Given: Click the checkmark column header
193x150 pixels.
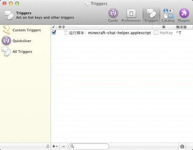Looking at the screenshot, I should 54,27.
